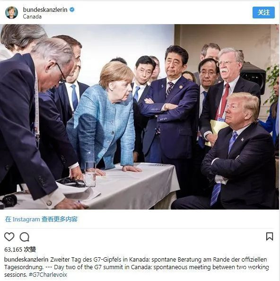The width and height of the screenshot is (280, 281).
Task: Open the Canada location tag
Action: click(32, 17)
